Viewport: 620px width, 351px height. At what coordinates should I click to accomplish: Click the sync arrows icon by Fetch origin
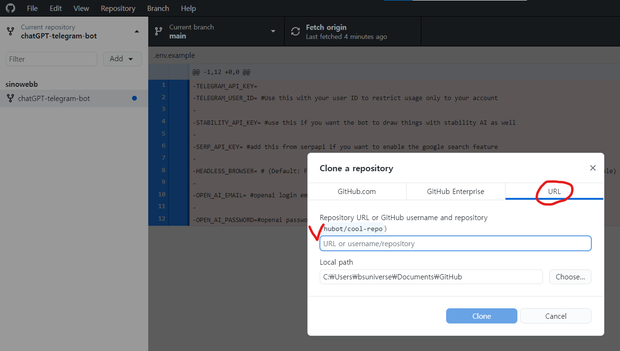[296, 32]
